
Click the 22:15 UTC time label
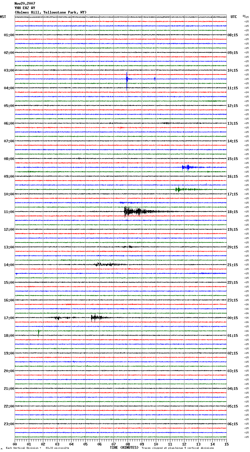pos(233,283)
